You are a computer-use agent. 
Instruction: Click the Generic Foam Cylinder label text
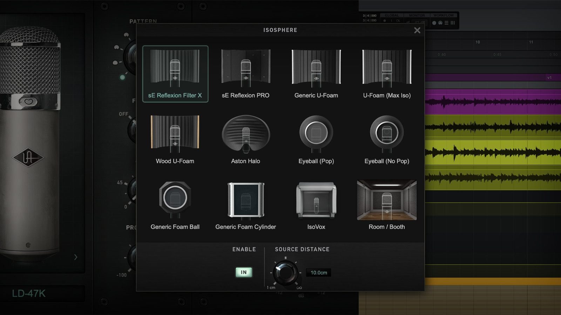245,227
